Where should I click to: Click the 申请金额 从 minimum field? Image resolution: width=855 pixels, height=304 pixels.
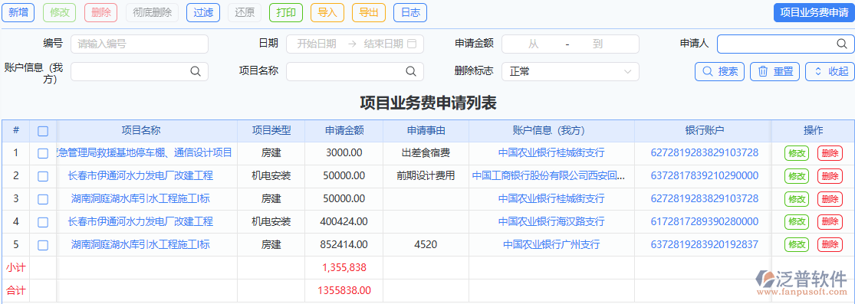click(x=534, y=44)
